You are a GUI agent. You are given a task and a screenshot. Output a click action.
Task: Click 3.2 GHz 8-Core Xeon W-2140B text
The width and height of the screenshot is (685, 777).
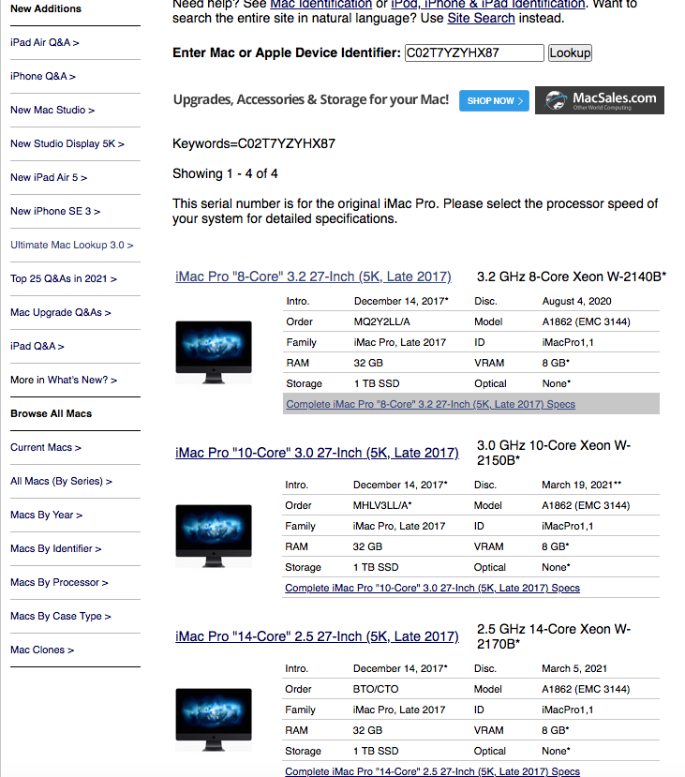(571, 276)
